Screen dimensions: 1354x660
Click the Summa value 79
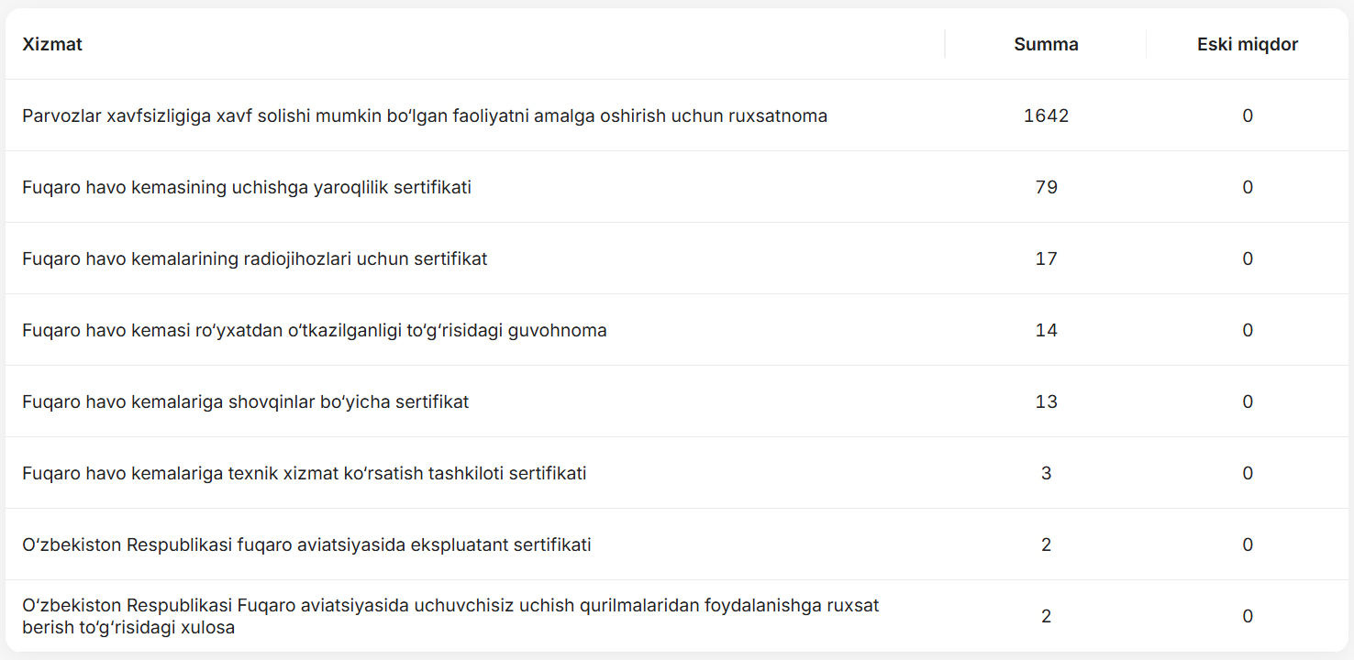pyautogui.click(x=1046, y=187)
